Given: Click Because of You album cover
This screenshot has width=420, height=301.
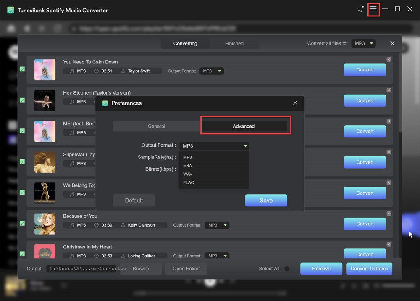Looking at the screenshot, I should 45,224.
